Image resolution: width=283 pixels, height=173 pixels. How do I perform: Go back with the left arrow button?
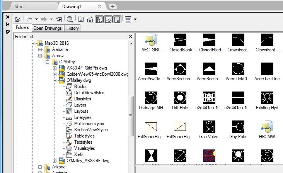[x=29, y=19]
